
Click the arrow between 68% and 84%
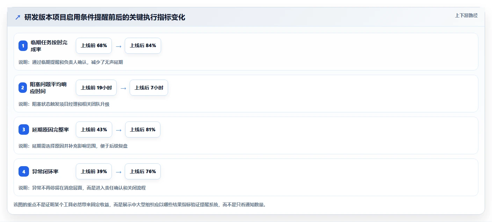click(118, 46)
